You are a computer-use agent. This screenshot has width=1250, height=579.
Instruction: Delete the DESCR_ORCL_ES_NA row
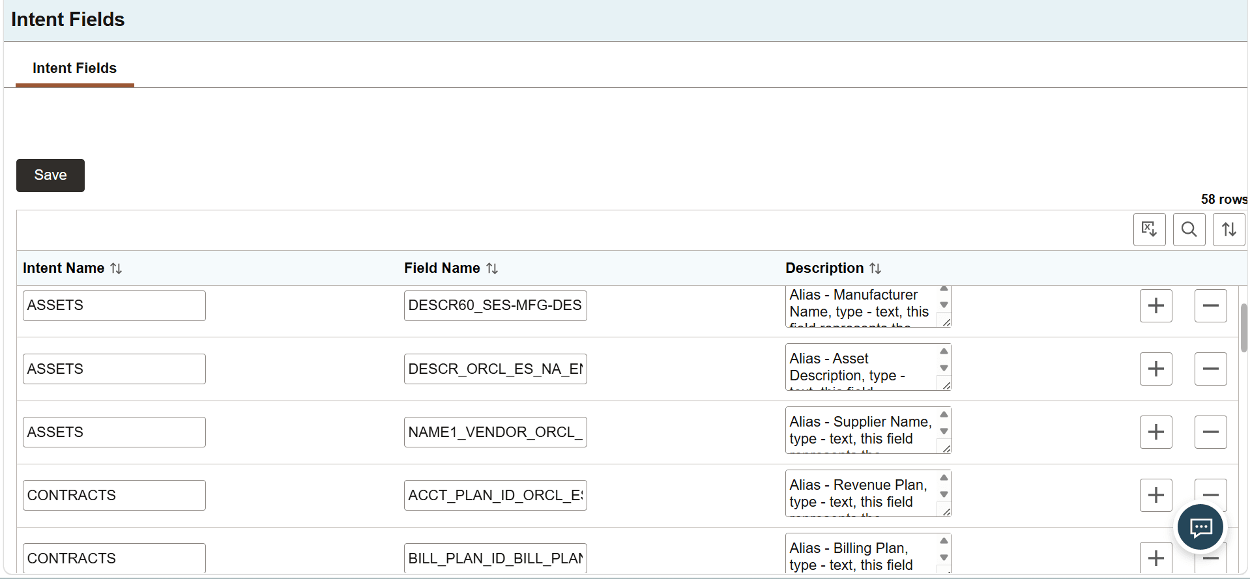(1210, 369)
